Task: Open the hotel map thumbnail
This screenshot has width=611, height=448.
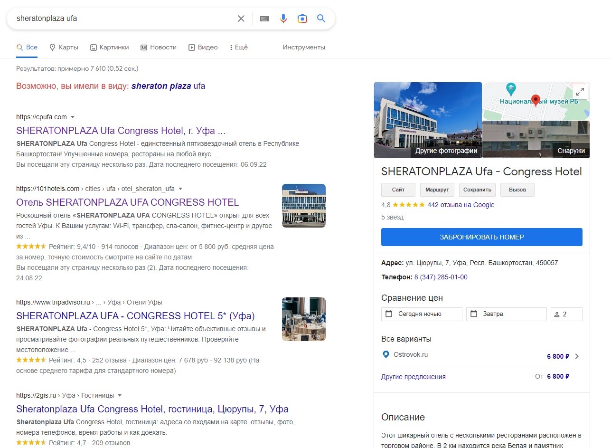Action: (536, 101)
